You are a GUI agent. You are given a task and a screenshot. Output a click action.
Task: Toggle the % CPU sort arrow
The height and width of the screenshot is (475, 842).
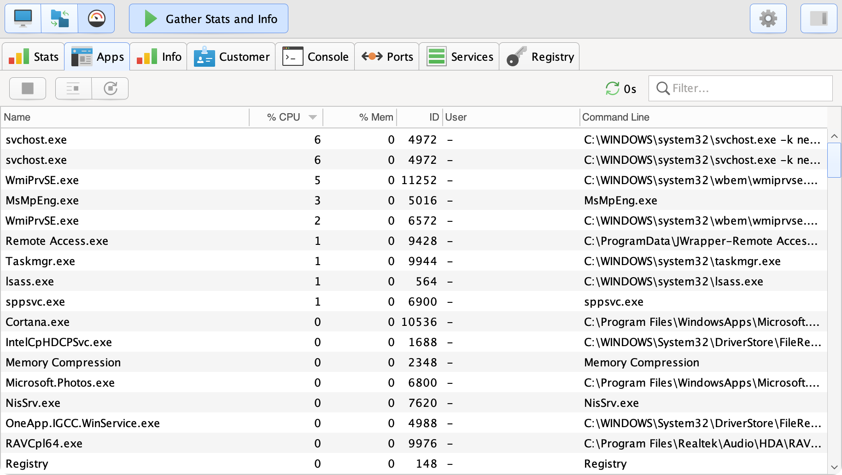(313, 117)
